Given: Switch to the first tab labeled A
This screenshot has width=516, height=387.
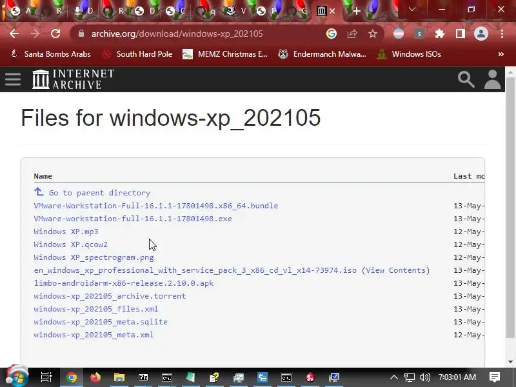Looking at the screenshot, I should point(21,11).
